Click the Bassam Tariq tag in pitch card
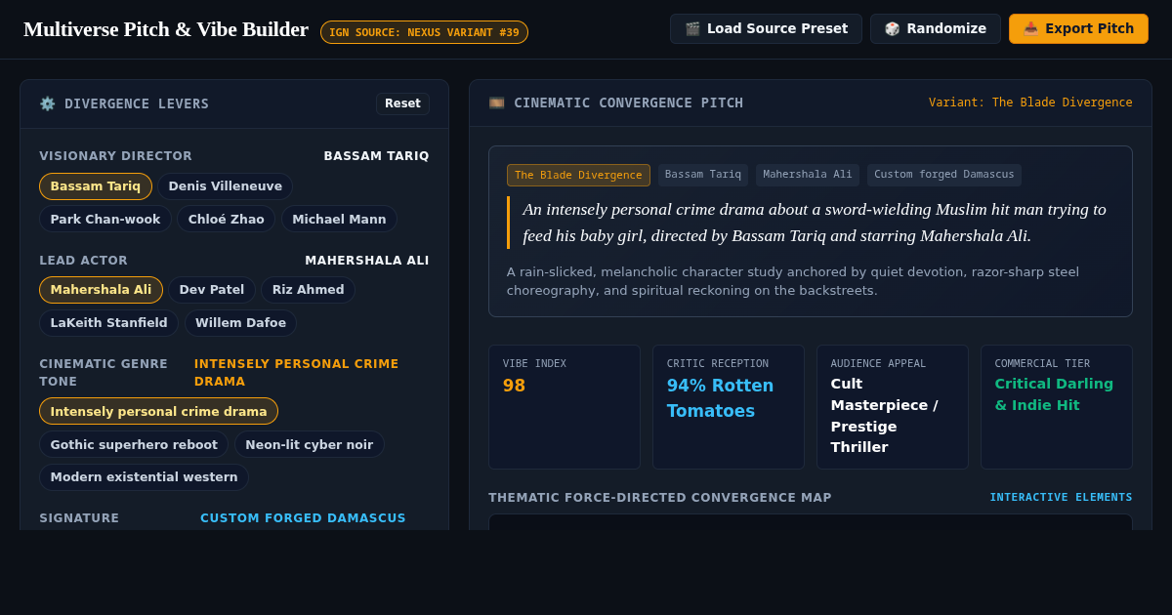Image resolution: width=1172 pixels, height=615 pixels. click(703, 175)
